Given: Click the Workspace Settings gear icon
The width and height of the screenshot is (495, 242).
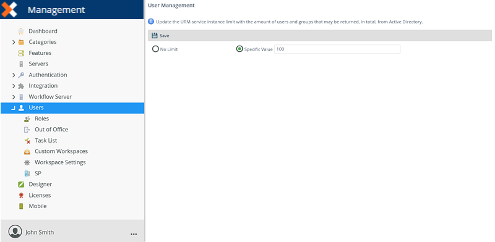Looking at the screenshot, I should tap(27, 162).
